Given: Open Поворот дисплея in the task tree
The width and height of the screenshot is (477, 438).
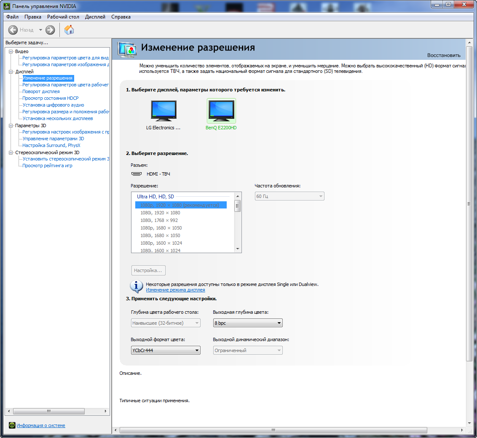Looking at the screenshot, I should coord(41,91).
